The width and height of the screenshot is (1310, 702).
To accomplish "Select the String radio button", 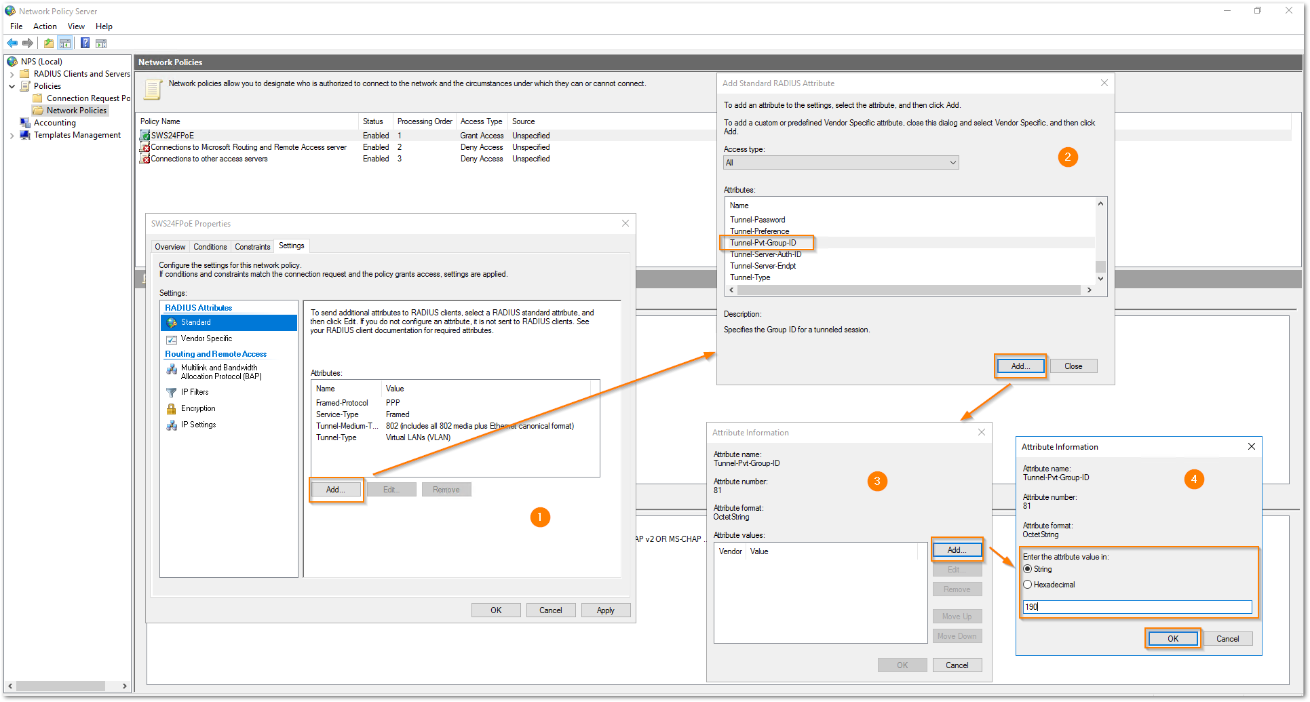I will (1028, 569).
